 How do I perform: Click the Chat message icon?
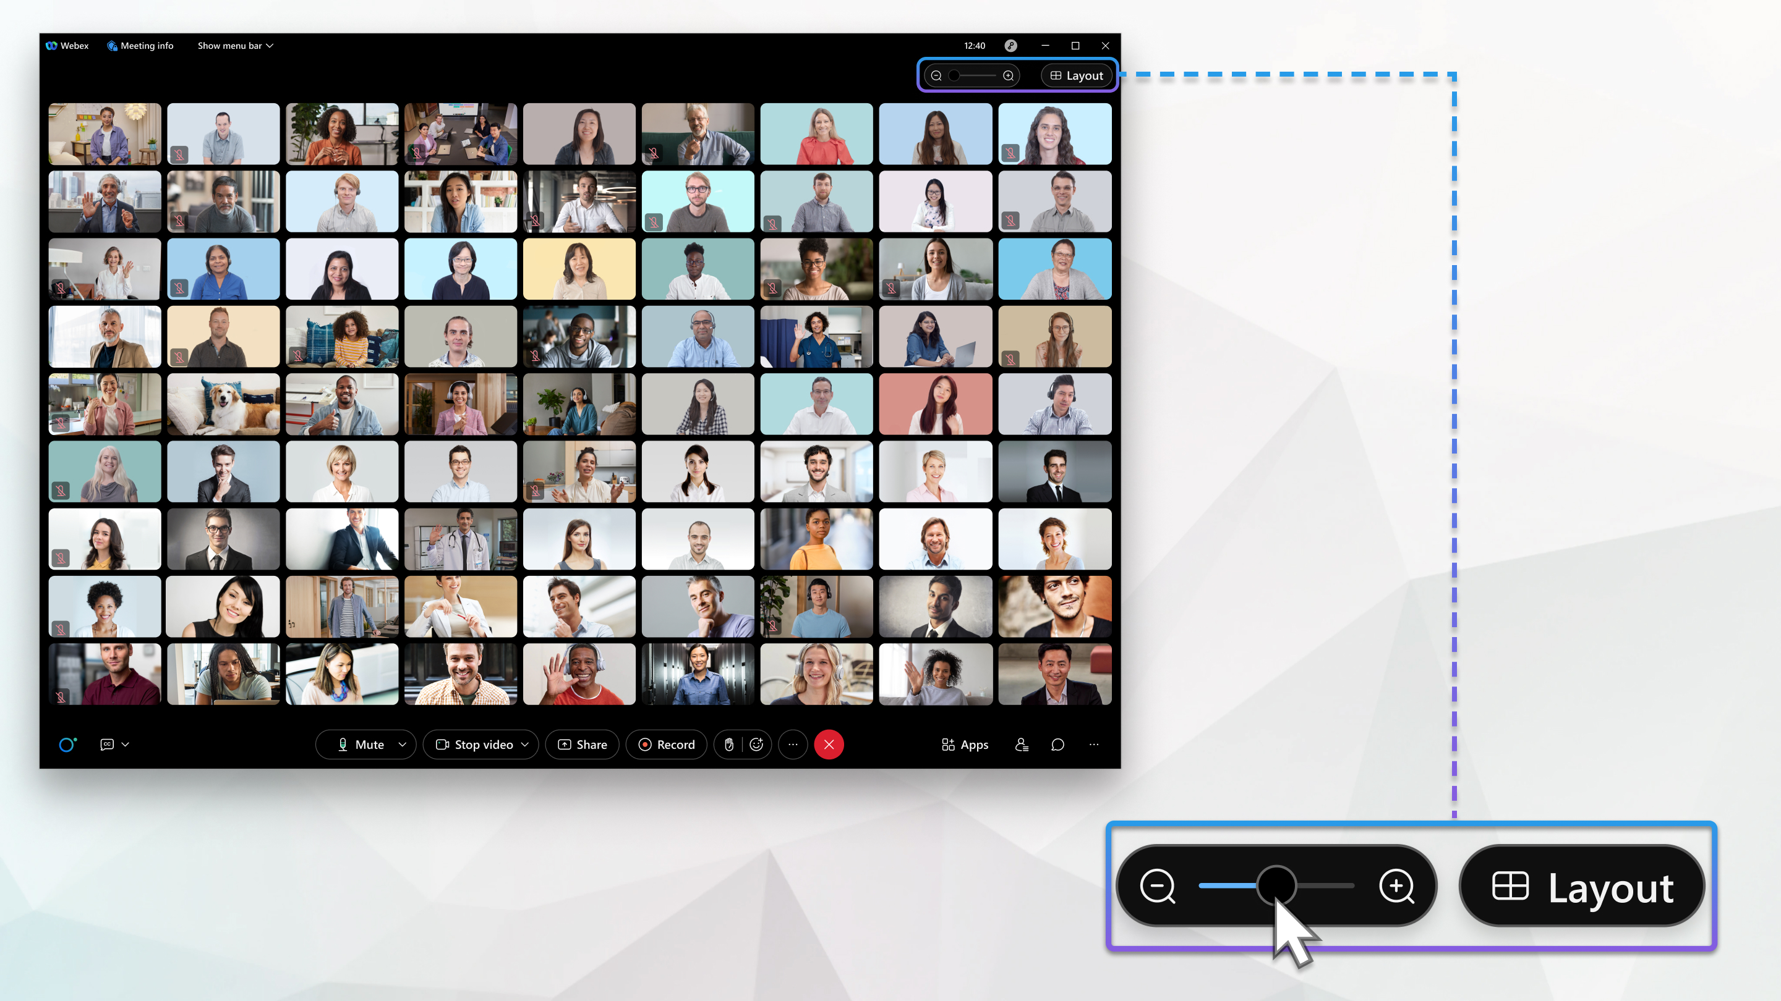(1057, 743)
